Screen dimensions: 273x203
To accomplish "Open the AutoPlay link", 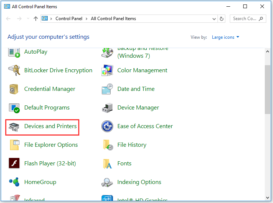I will point(36,52).
